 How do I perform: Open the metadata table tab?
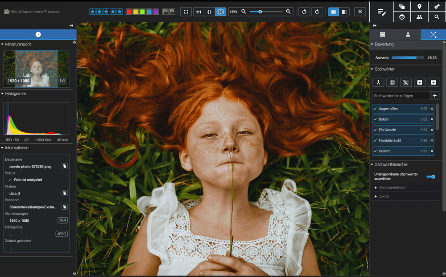pos(382,35)
